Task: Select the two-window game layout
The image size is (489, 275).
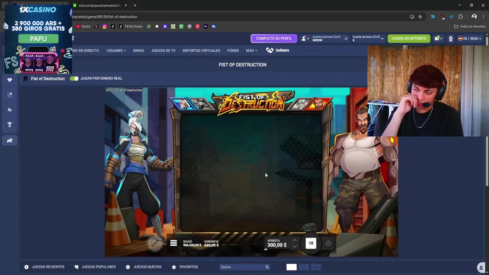Action: tap(304, 267)
